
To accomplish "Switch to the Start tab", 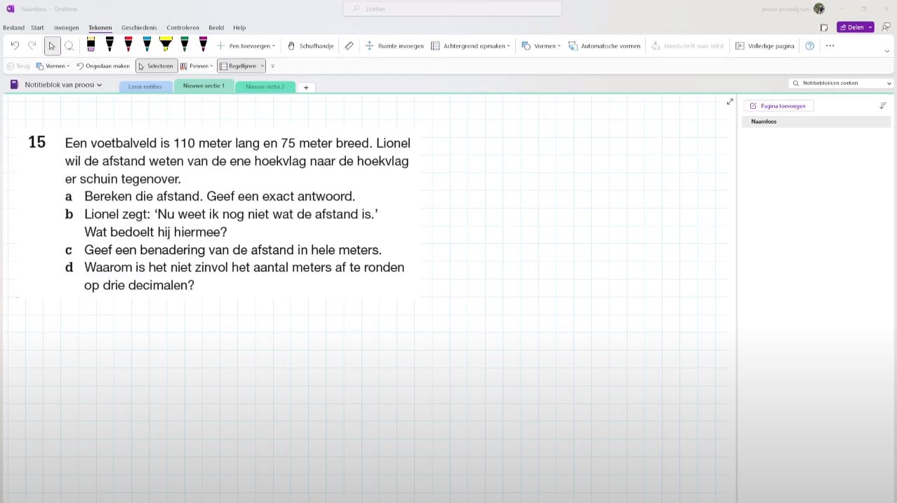I will (x=37, y=28).
